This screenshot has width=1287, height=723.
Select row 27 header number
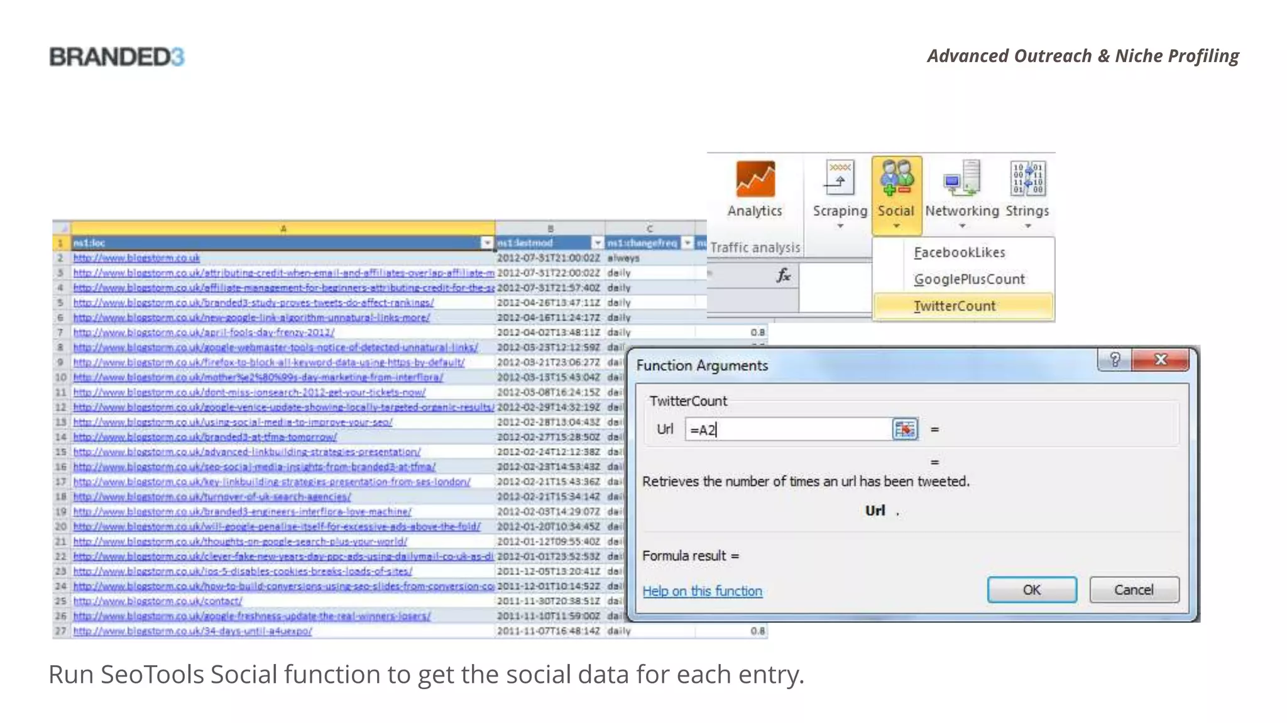pos(61,631)
